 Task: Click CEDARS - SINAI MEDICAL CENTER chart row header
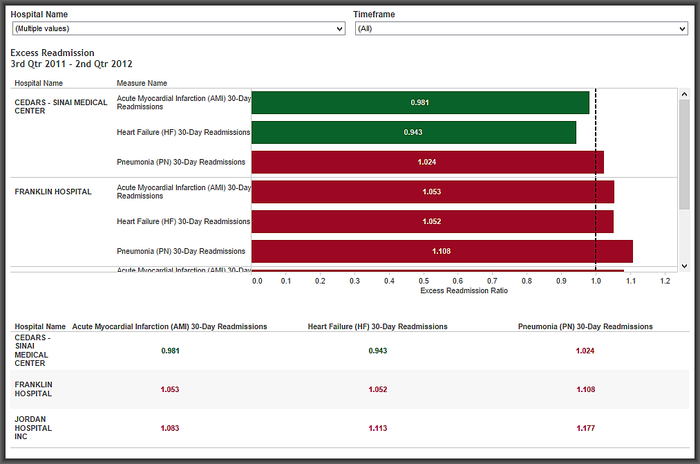[x=62, y=106]
